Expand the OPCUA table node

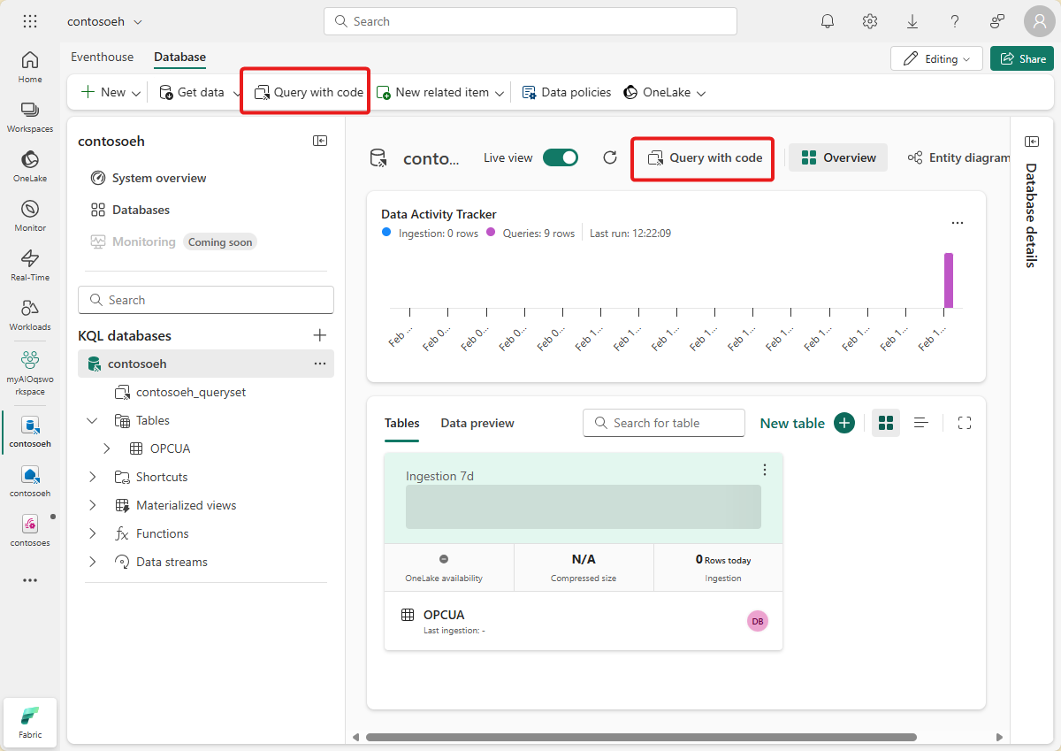click(x=107, y=448)
